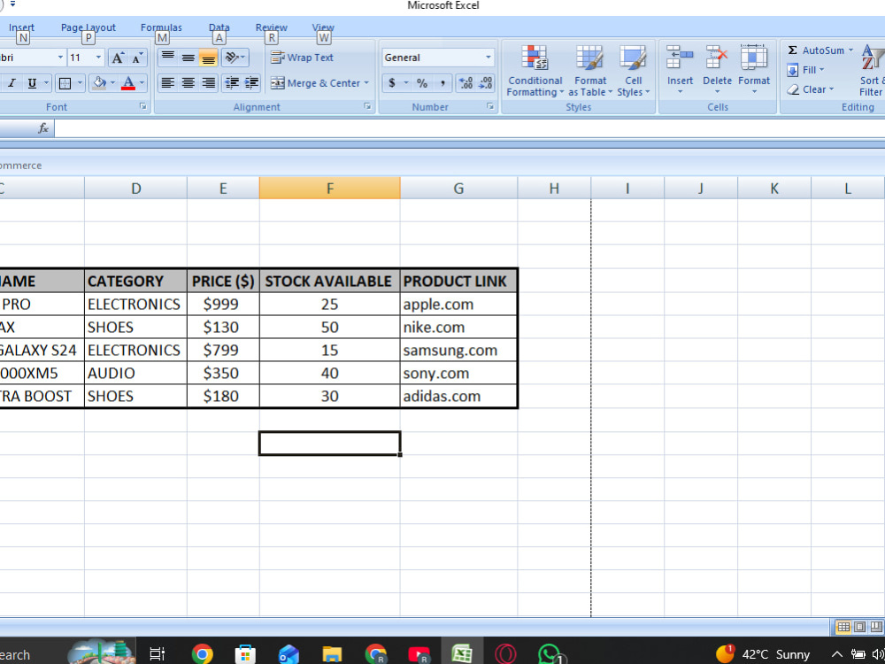Expand Merge & Center options arrow

tap(366, 83)
